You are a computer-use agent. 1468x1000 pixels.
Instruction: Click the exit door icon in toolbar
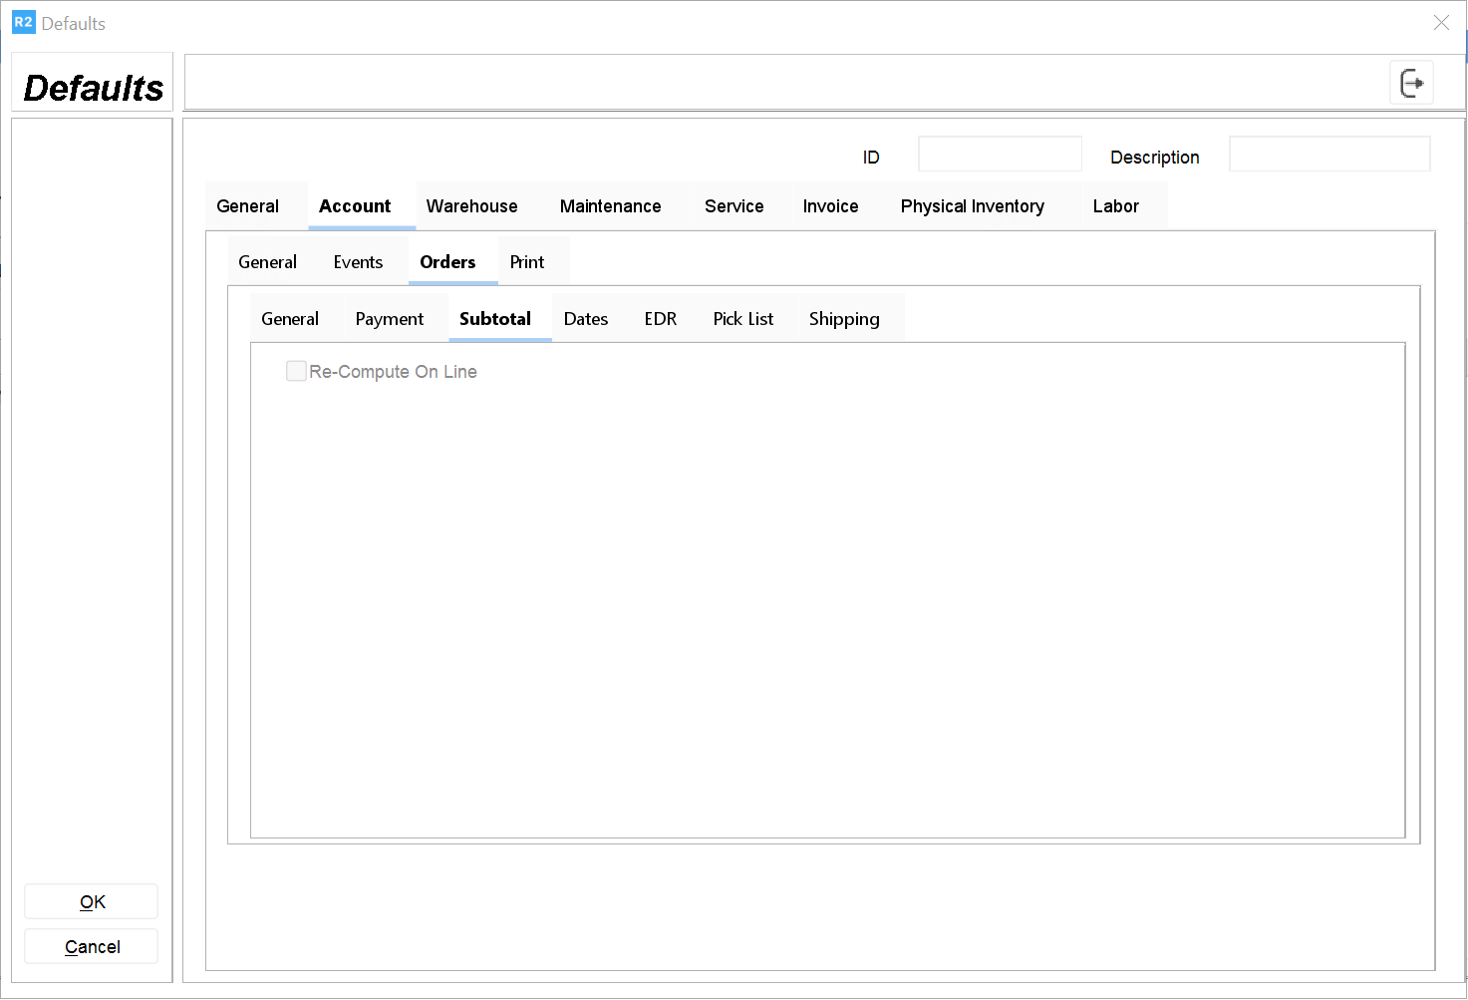pos(1411,83)
